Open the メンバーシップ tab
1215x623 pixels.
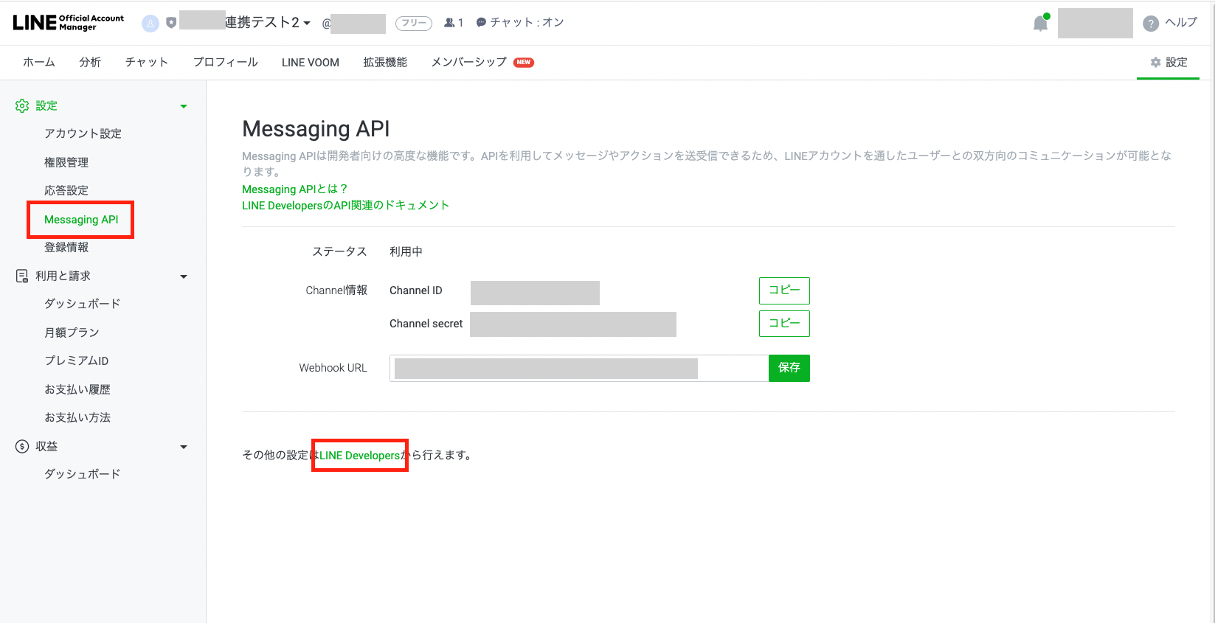point(468,63)
